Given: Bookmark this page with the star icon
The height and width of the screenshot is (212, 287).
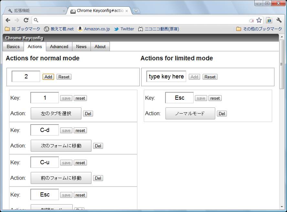Looking at the screenshot, I should tap(259, 20).
